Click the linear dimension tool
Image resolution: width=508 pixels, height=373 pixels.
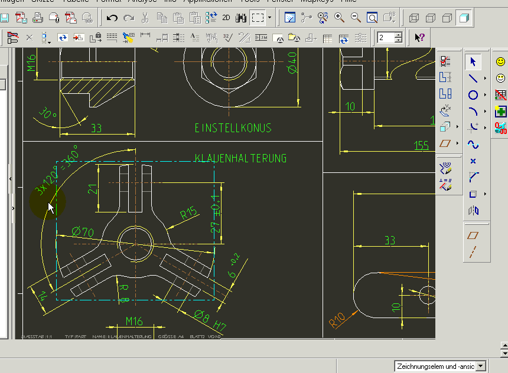(x=145, y=35)
